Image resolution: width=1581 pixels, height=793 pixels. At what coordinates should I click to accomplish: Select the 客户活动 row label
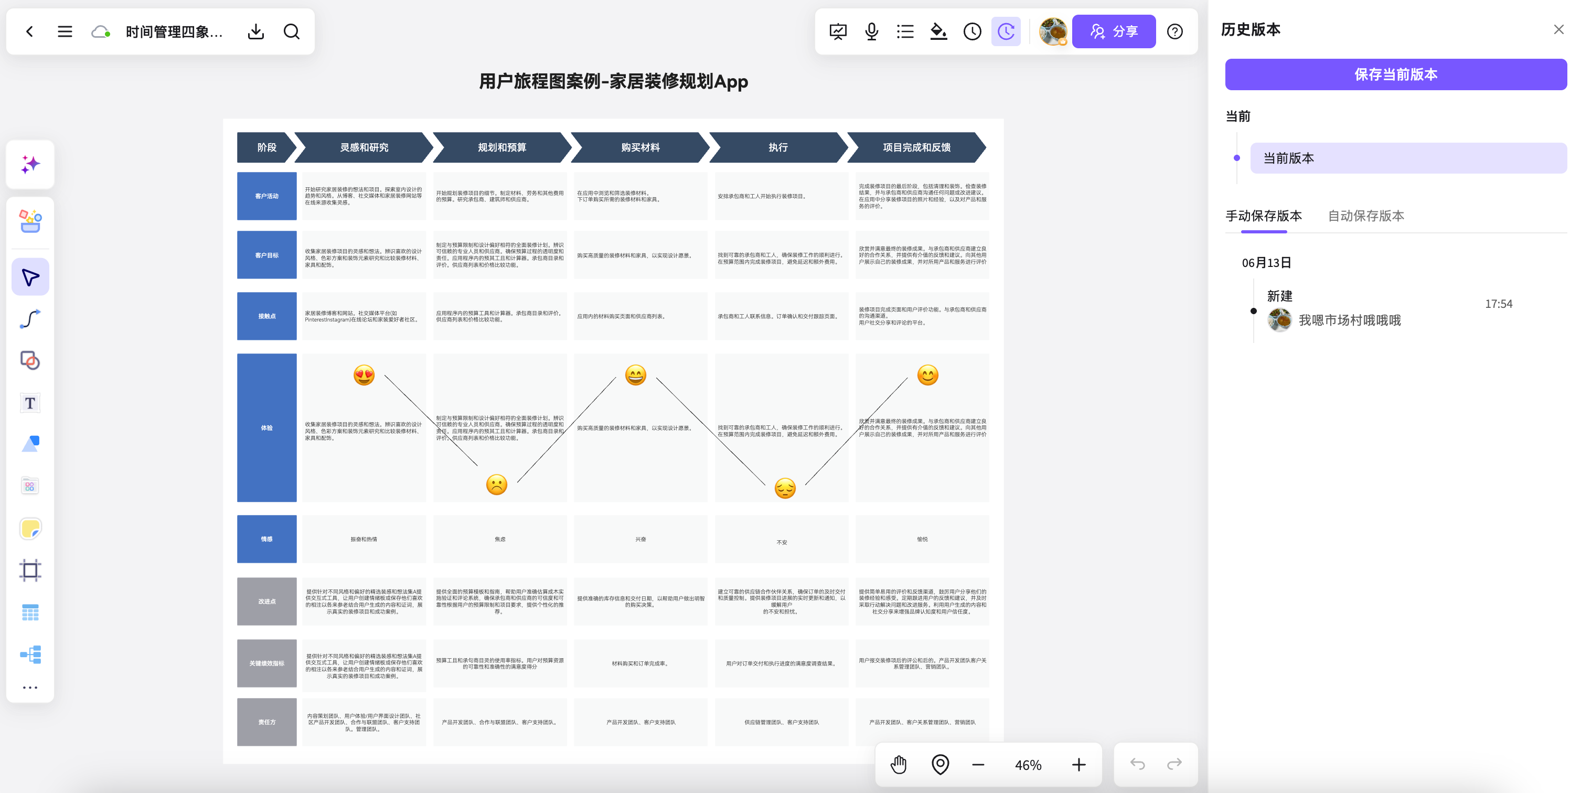coord(266,196)
